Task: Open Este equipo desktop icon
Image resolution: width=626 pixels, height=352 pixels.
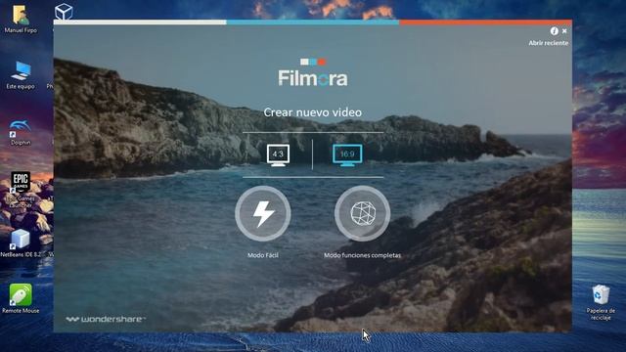Action: pyautogui.click(x=21, y=75)
